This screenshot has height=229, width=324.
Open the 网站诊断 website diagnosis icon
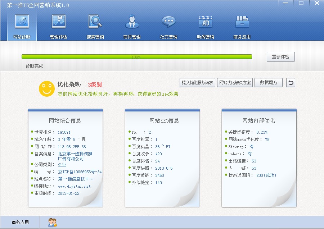tap(22, 22)
